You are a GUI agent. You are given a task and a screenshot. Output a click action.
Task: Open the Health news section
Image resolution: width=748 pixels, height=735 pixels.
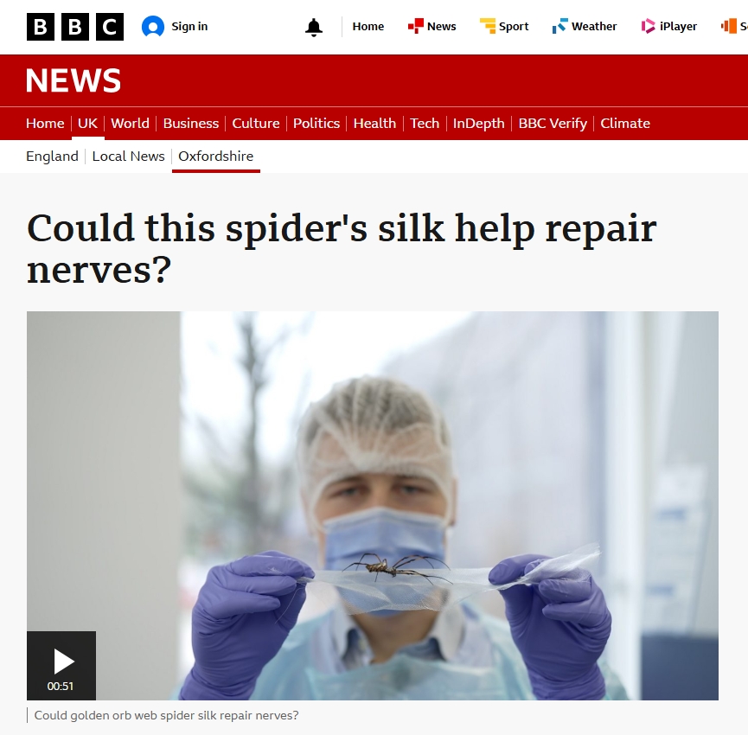[374, 124]
